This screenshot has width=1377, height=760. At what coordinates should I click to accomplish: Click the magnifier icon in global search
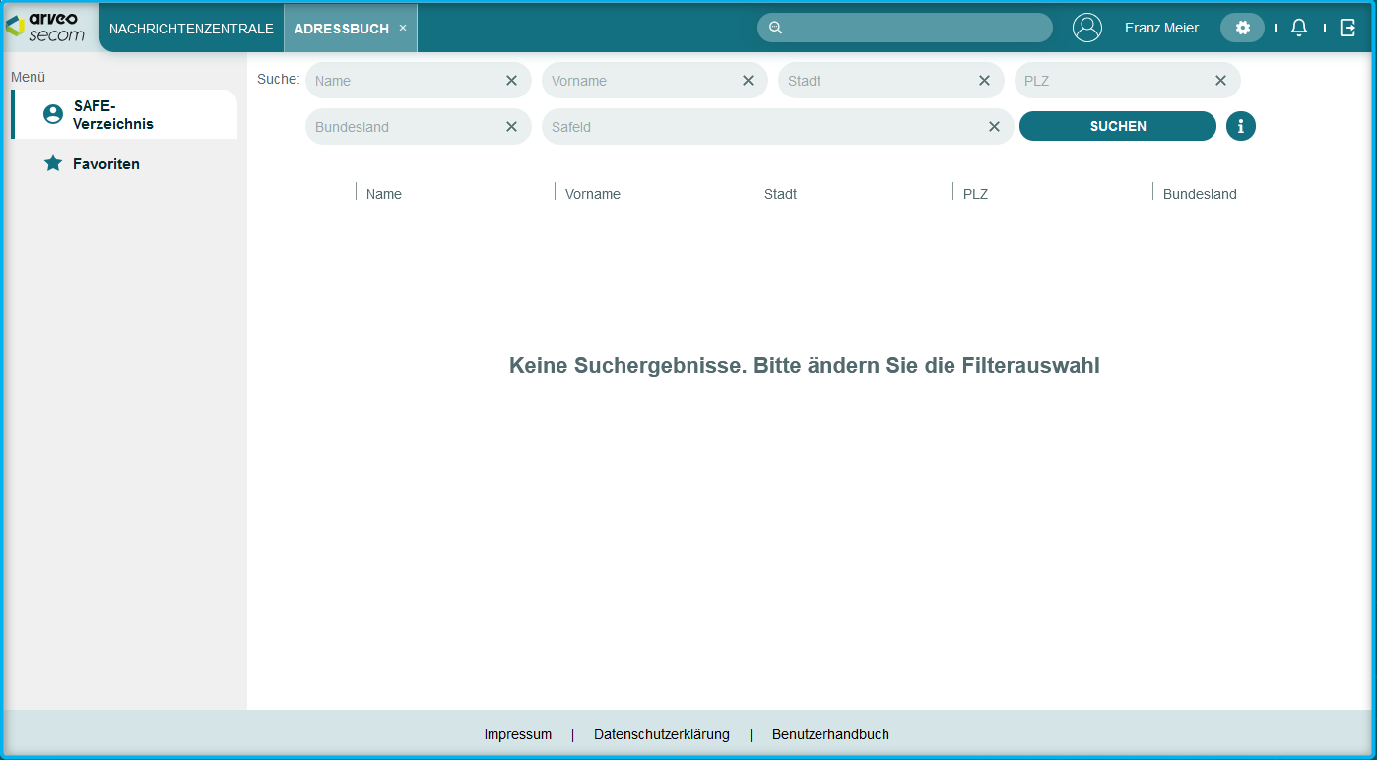pyautogui.click(x=775, y=28)
